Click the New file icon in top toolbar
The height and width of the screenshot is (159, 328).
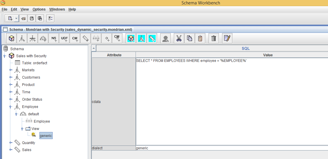10,18
